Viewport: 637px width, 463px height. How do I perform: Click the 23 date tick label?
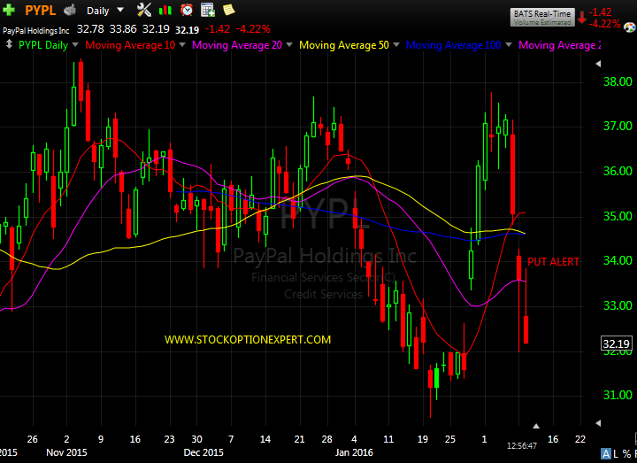point(169,439)
